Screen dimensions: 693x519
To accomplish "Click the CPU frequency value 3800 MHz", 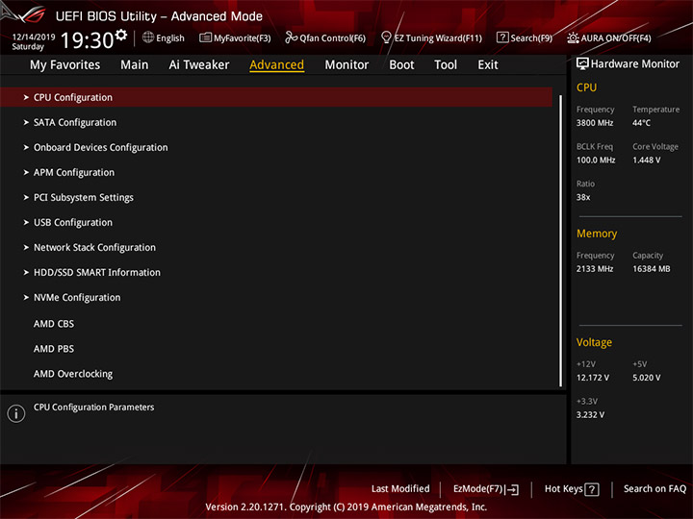I will (x=595, y=123).
